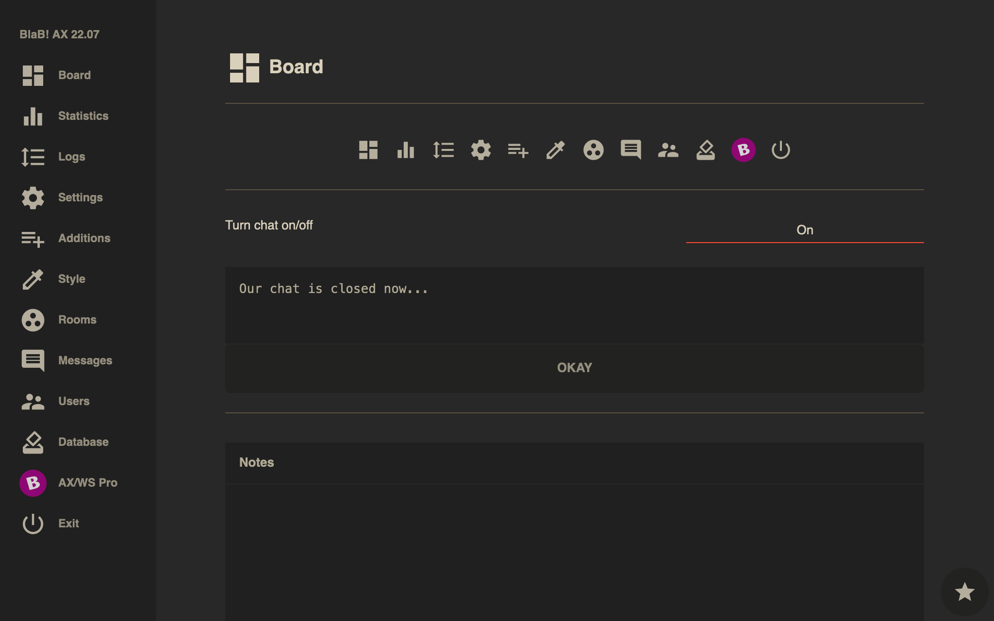Viewport: 994px width, 621px height.
Task: Click the star floating button
Action: (x=964, y=591)
